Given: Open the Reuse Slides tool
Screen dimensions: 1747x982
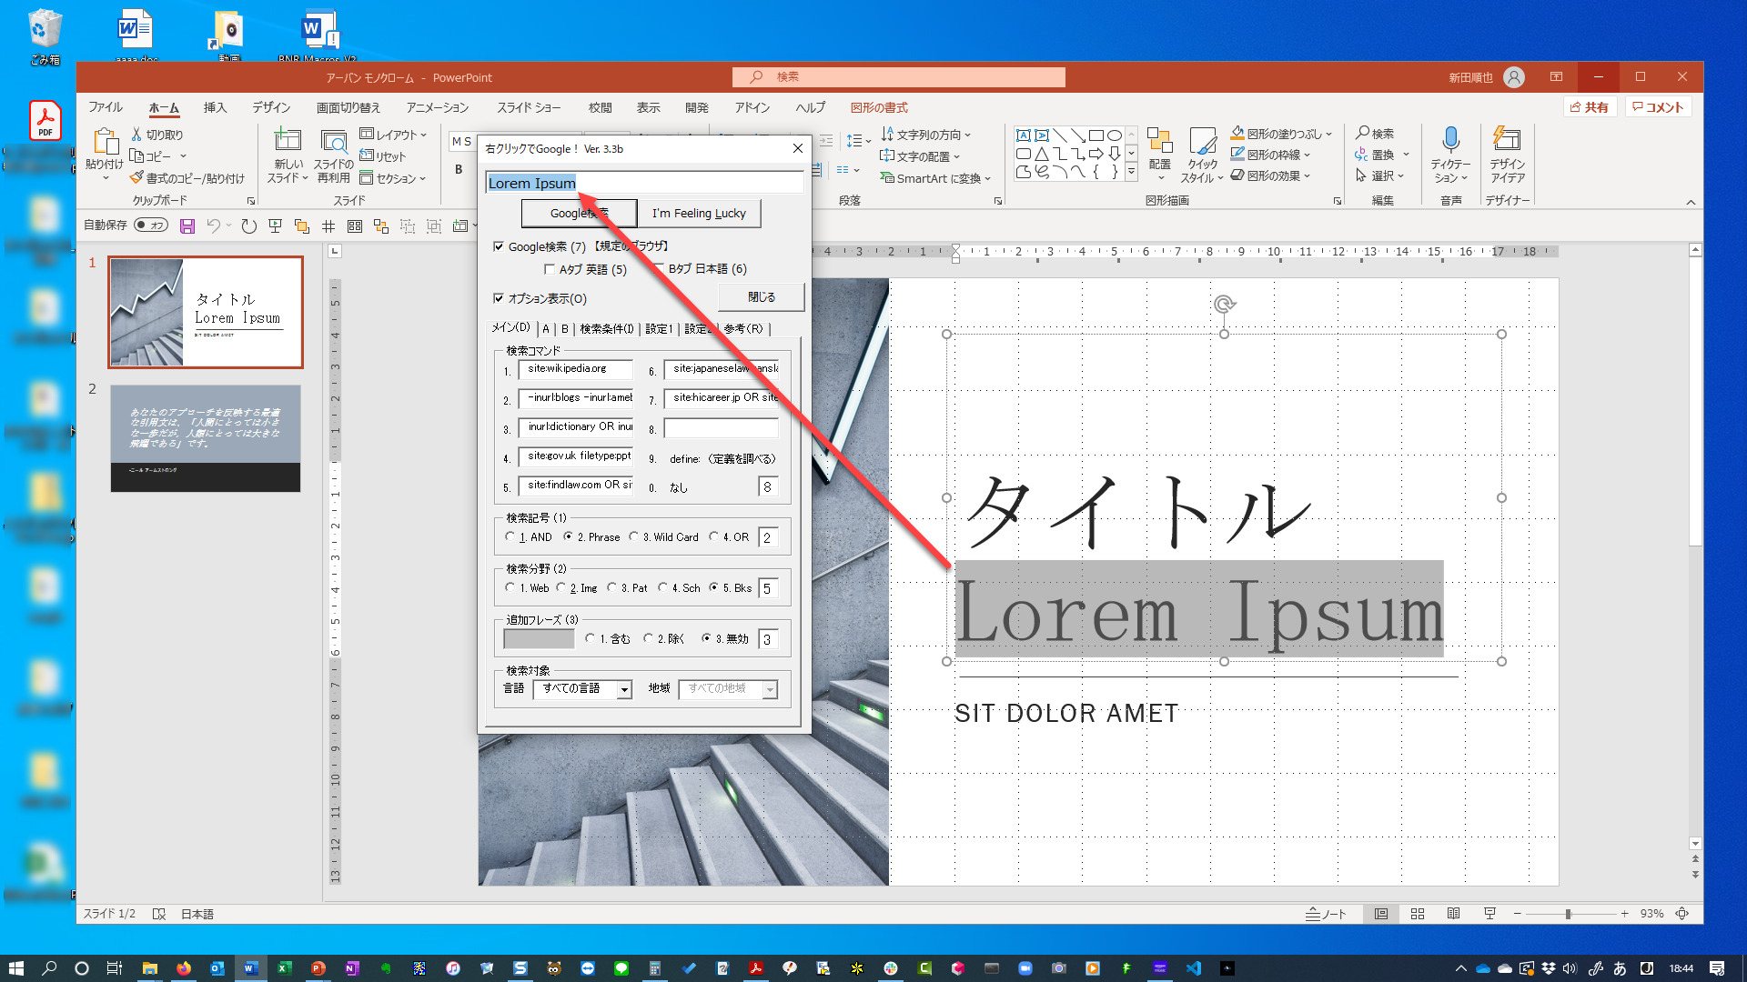Looking at the screenshot, I should click(x=333, y=155).
